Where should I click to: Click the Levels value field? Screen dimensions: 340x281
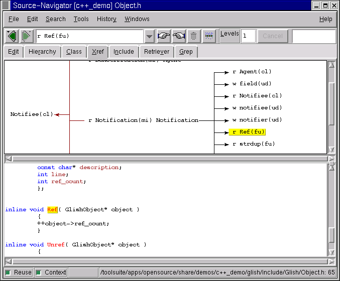pyautogui.click(x=249, y=36)
